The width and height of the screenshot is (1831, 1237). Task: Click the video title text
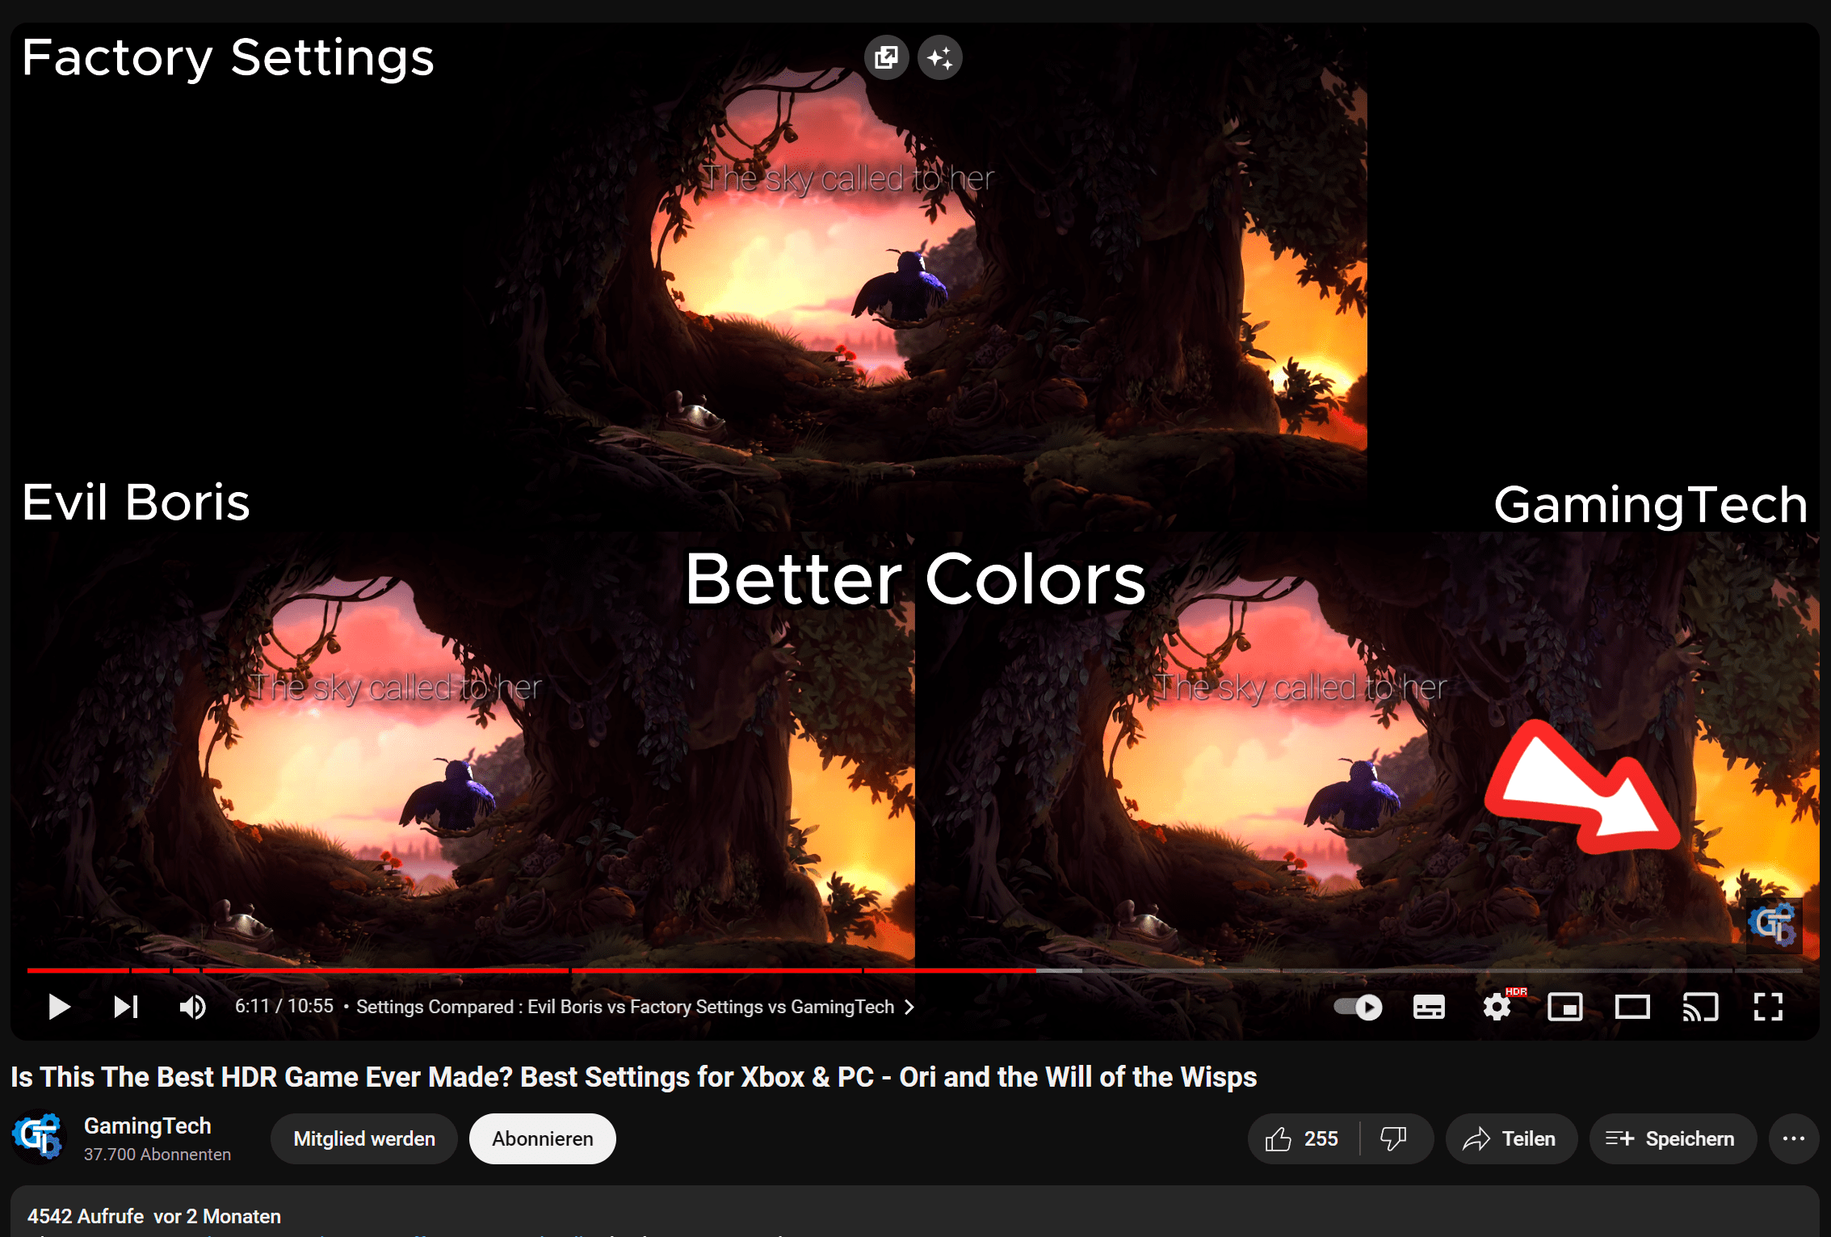coord(633,1077)
